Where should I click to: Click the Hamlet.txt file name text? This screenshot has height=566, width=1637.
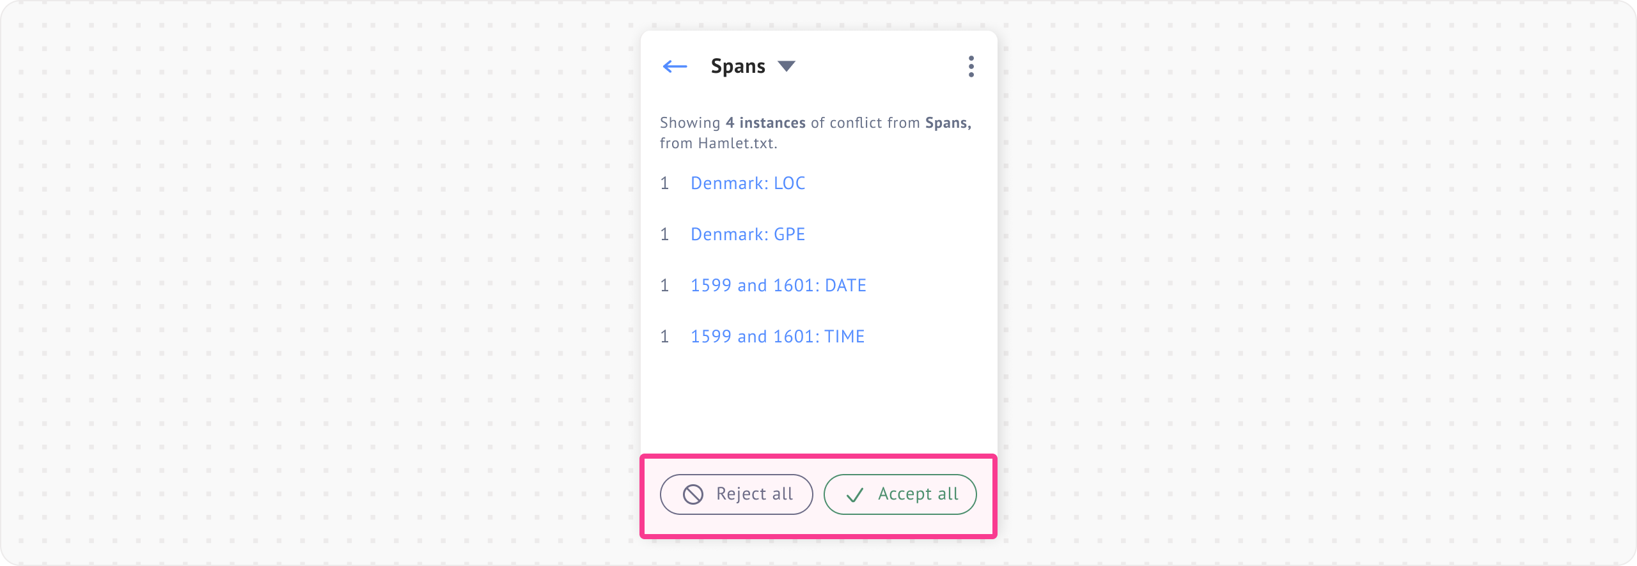point(737,143)
